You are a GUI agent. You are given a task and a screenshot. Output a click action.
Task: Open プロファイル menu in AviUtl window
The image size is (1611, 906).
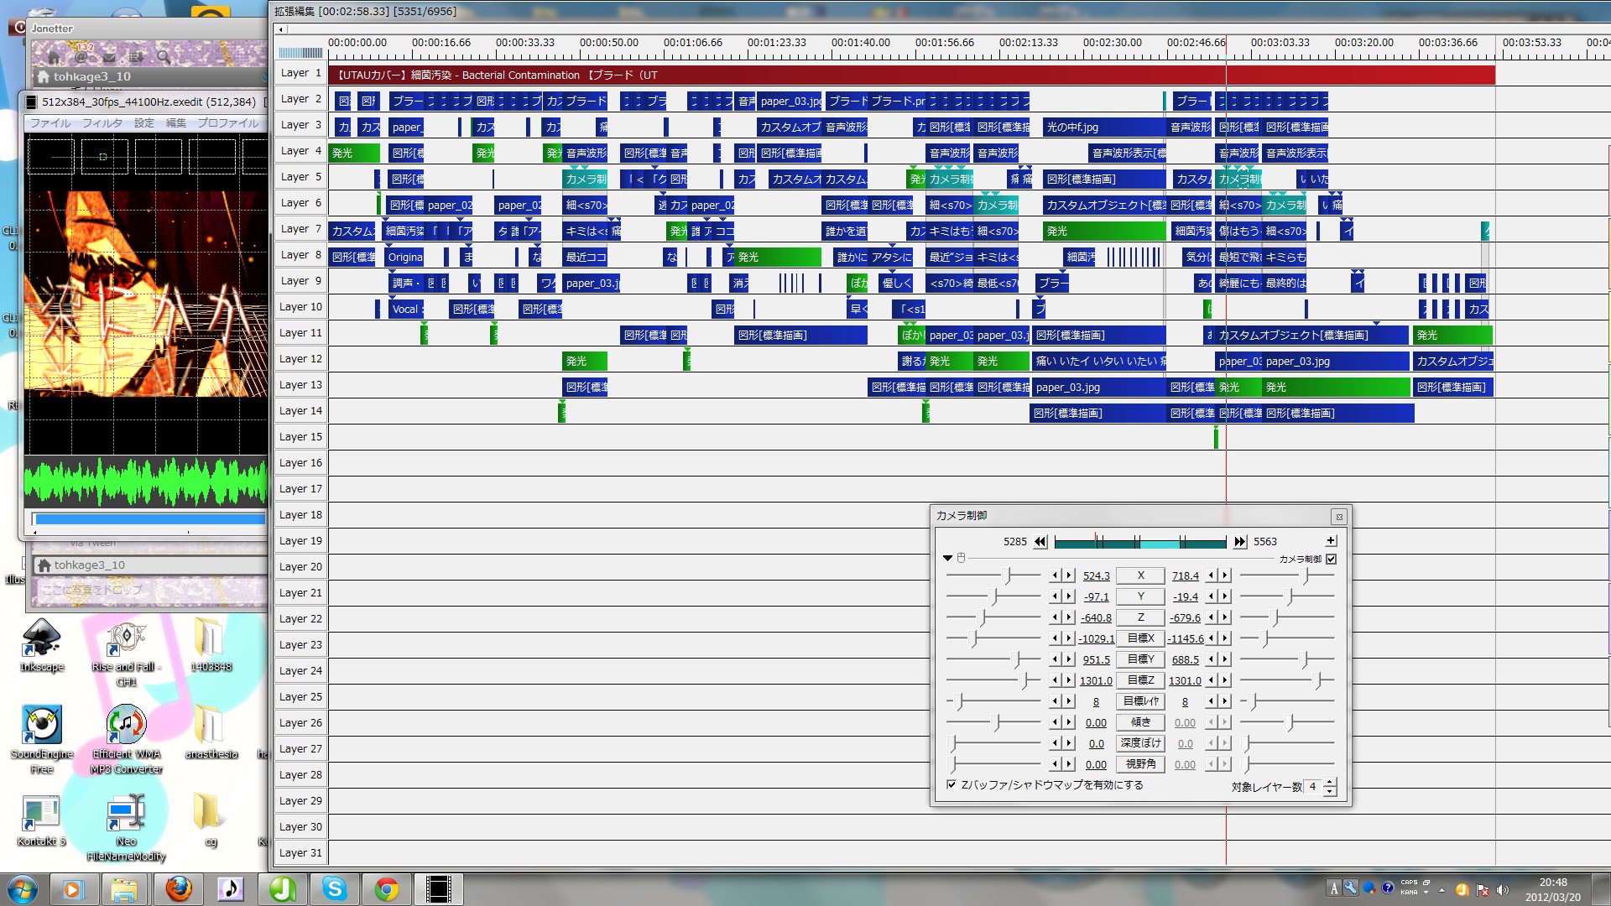point(228,123)
